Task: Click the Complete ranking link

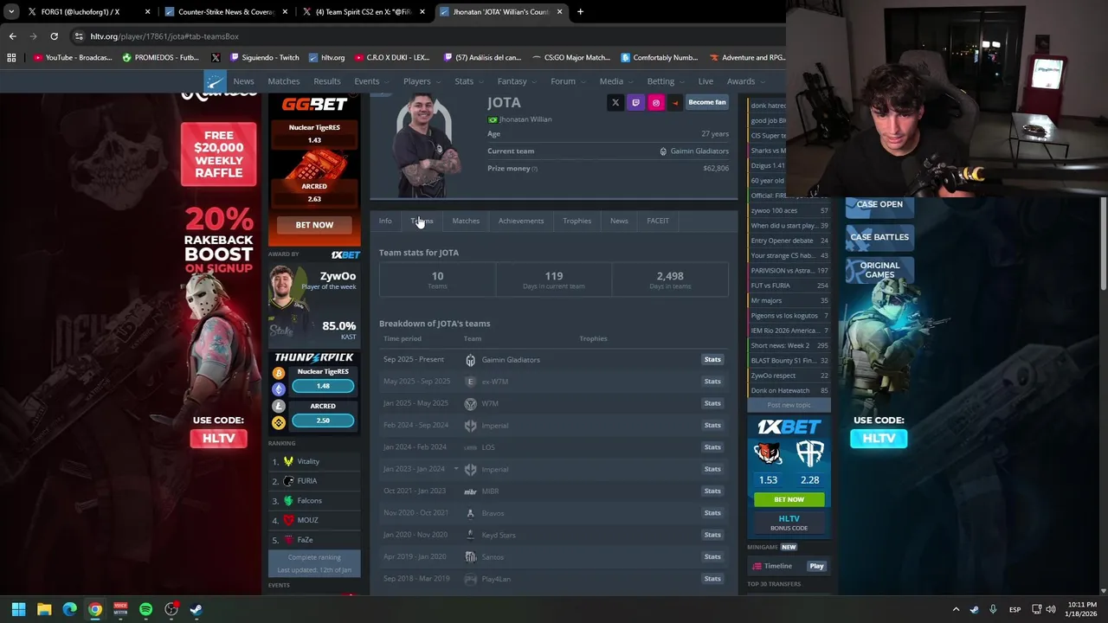Action: click(x=314, y=557)
